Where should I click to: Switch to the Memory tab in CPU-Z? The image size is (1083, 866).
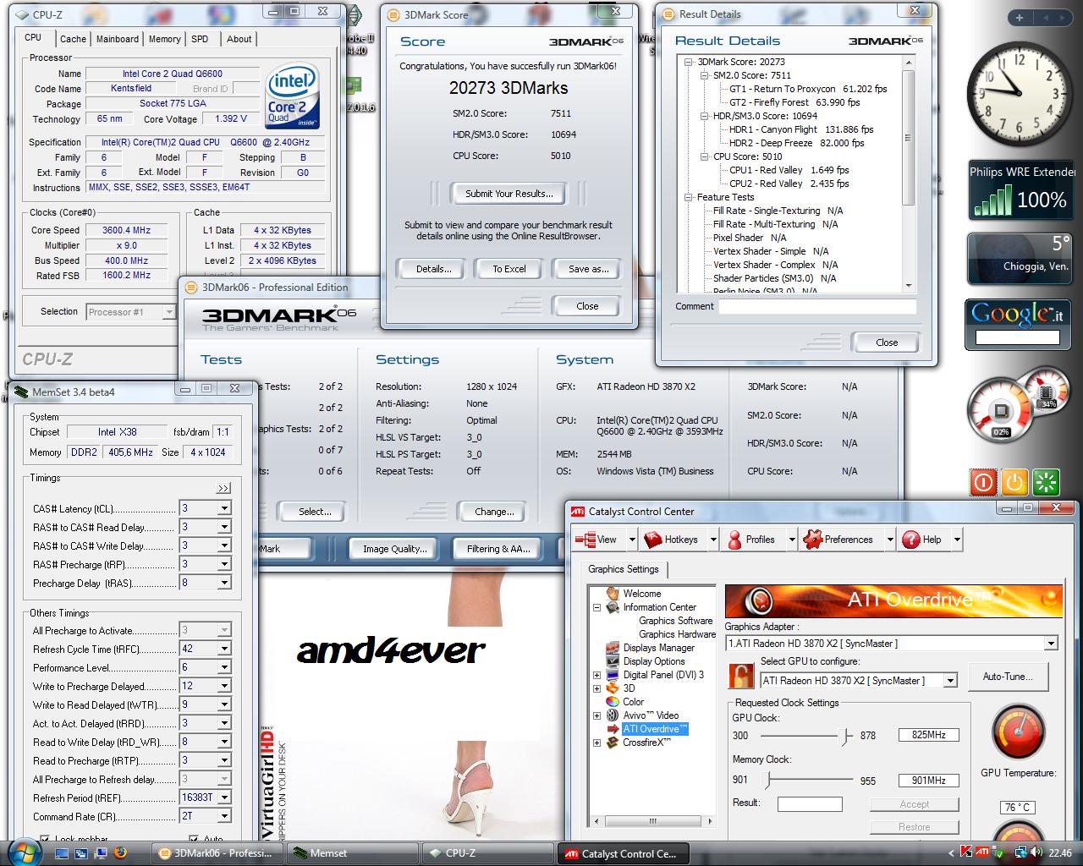[x=164, y=39]
